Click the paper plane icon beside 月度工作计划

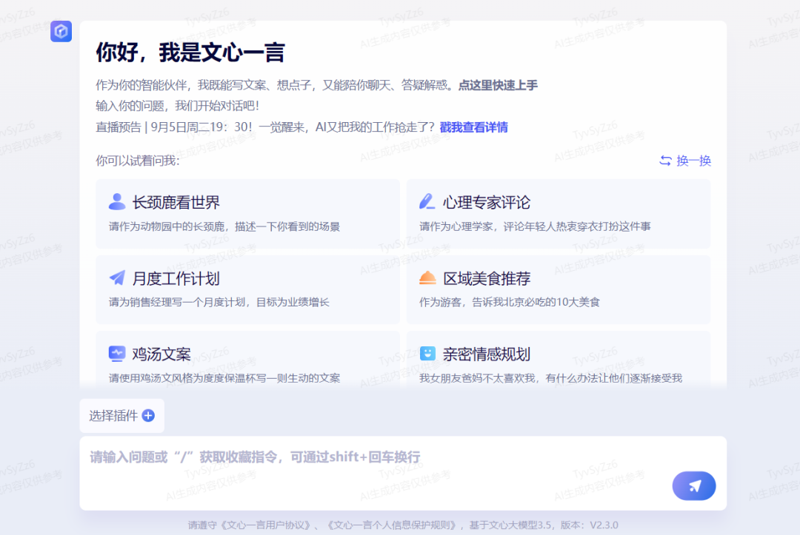(x=117, y=277)
